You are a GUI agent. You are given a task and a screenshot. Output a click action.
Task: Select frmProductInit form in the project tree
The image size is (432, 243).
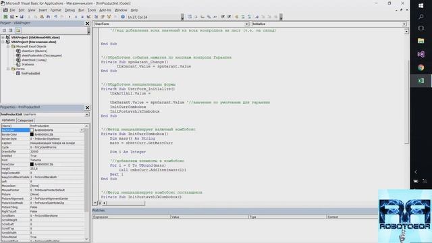click(x=30, y=74)
